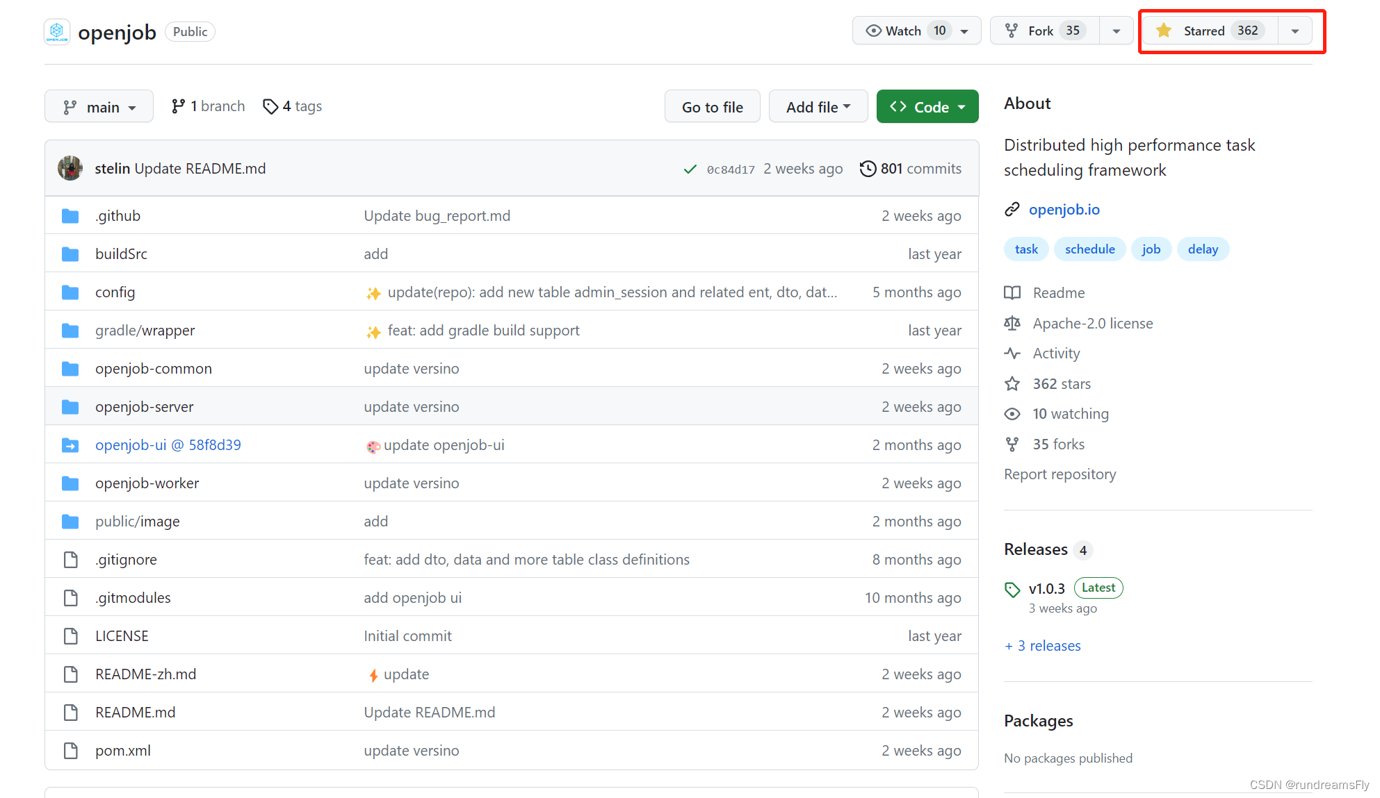
Task: Open the star lists dropdown arrow
Action: (x=1295, y=31)
